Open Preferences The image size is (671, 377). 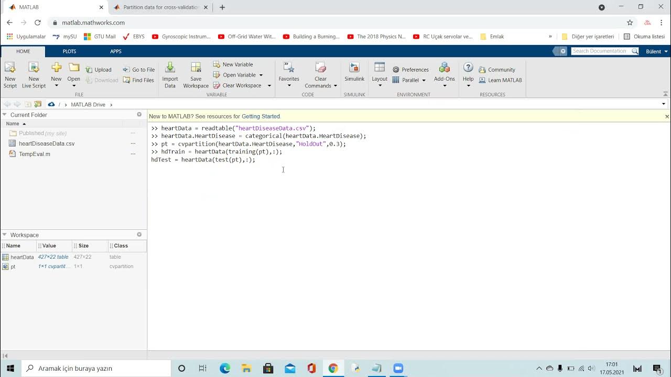tap(410, 70)
